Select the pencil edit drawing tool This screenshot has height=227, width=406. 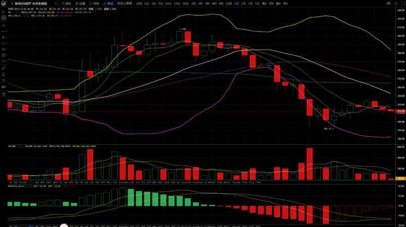[x=3, y=74]
